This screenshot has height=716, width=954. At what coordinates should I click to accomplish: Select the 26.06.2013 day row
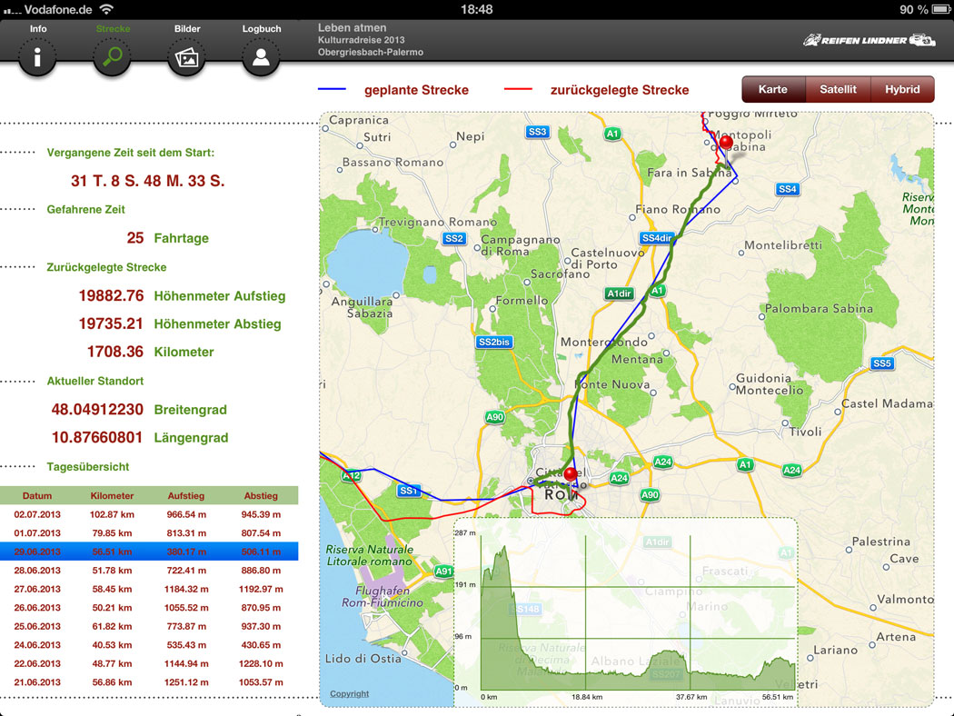click(x=149, y=608)
